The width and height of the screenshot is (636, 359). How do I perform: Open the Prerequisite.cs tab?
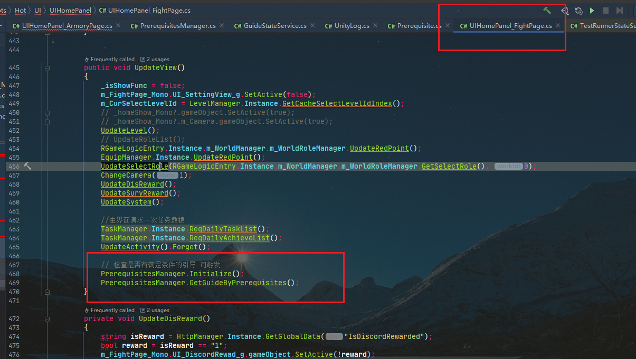click(419, 26)
